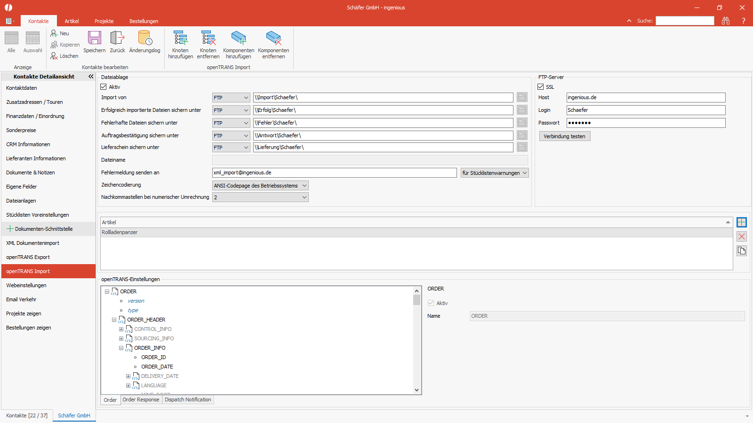Click Komponenten hinzufügen icon

click(x=239, y=38)
